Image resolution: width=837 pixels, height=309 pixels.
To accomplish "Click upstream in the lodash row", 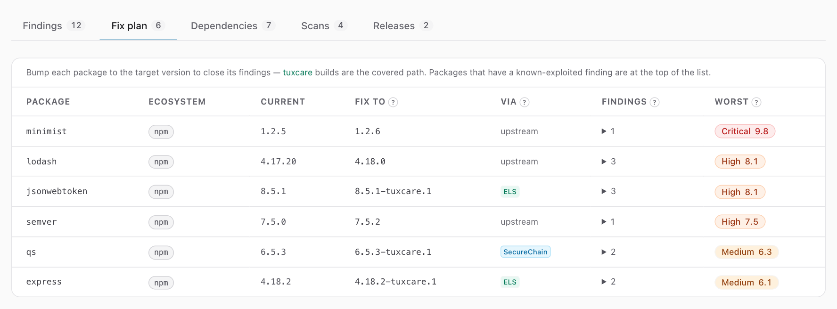I will [x=519, y=162].
